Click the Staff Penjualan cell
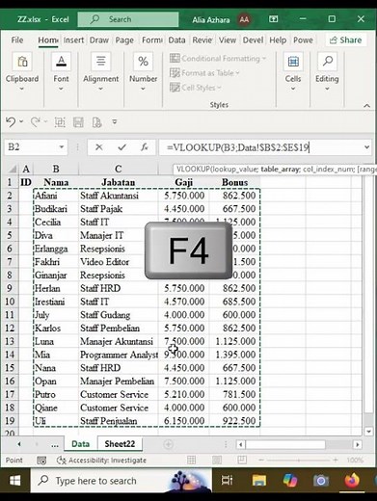Image resolution: width=377 pixels, height=501 pixels. point(119,421)
